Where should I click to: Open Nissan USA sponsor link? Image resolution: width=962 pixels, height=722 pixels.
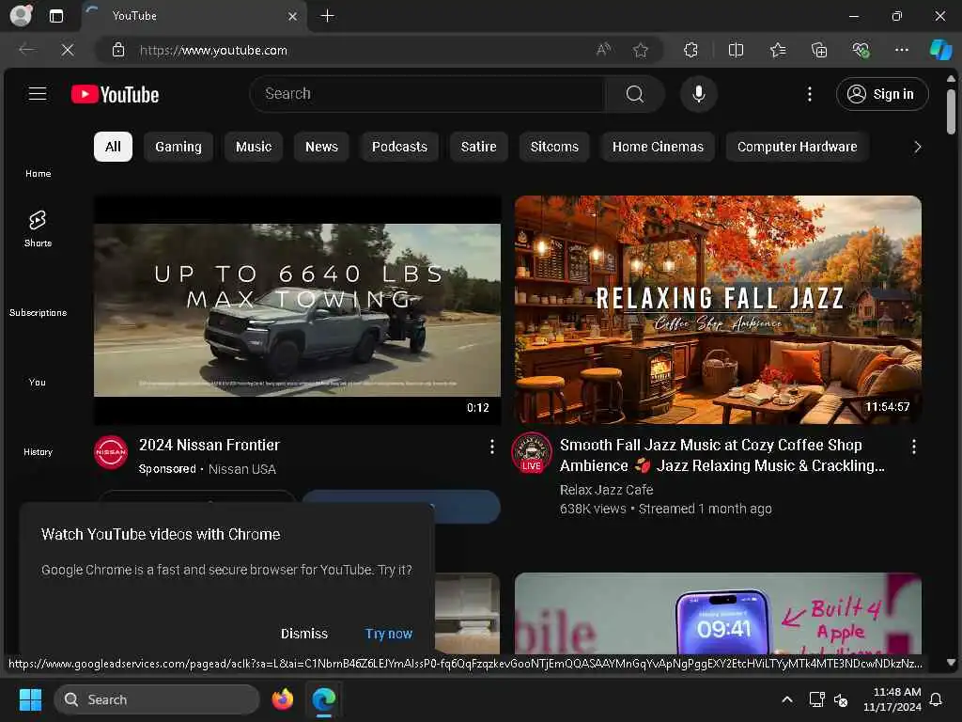click(x=241, y=469)
